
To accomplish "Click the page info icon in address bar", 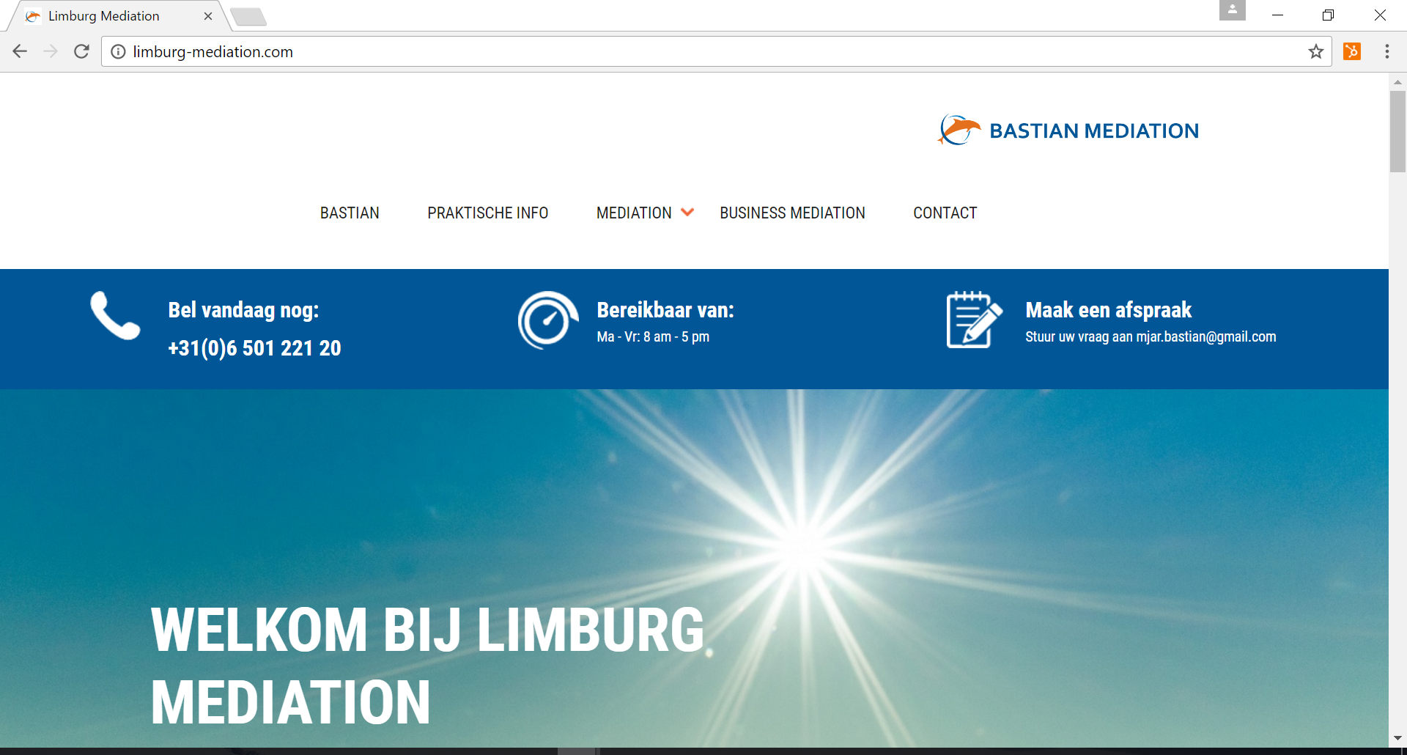I will pyautogui.click(x=118, y=51).
